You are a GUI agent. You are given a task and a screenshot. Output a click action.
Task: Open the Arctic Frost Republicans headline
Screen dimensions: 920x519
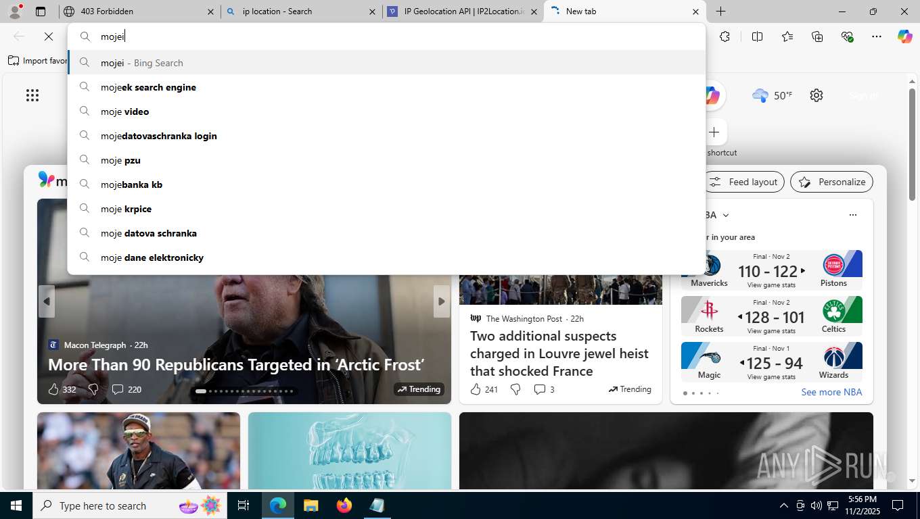236,365
